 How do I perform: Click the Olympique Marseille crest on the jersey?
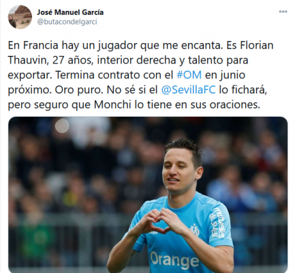195,229
